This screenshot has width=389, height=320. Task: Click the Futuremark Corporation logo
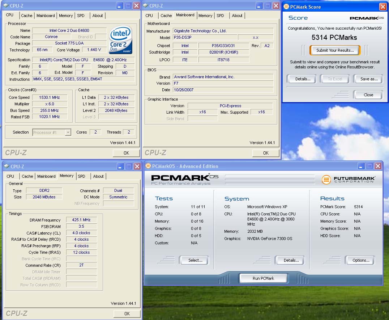point(348,180)
